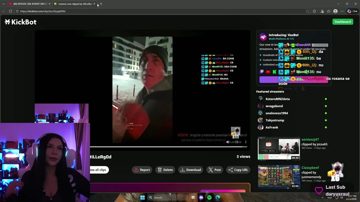
Task: Click the clip video frame
Action: tap(142, 90)
